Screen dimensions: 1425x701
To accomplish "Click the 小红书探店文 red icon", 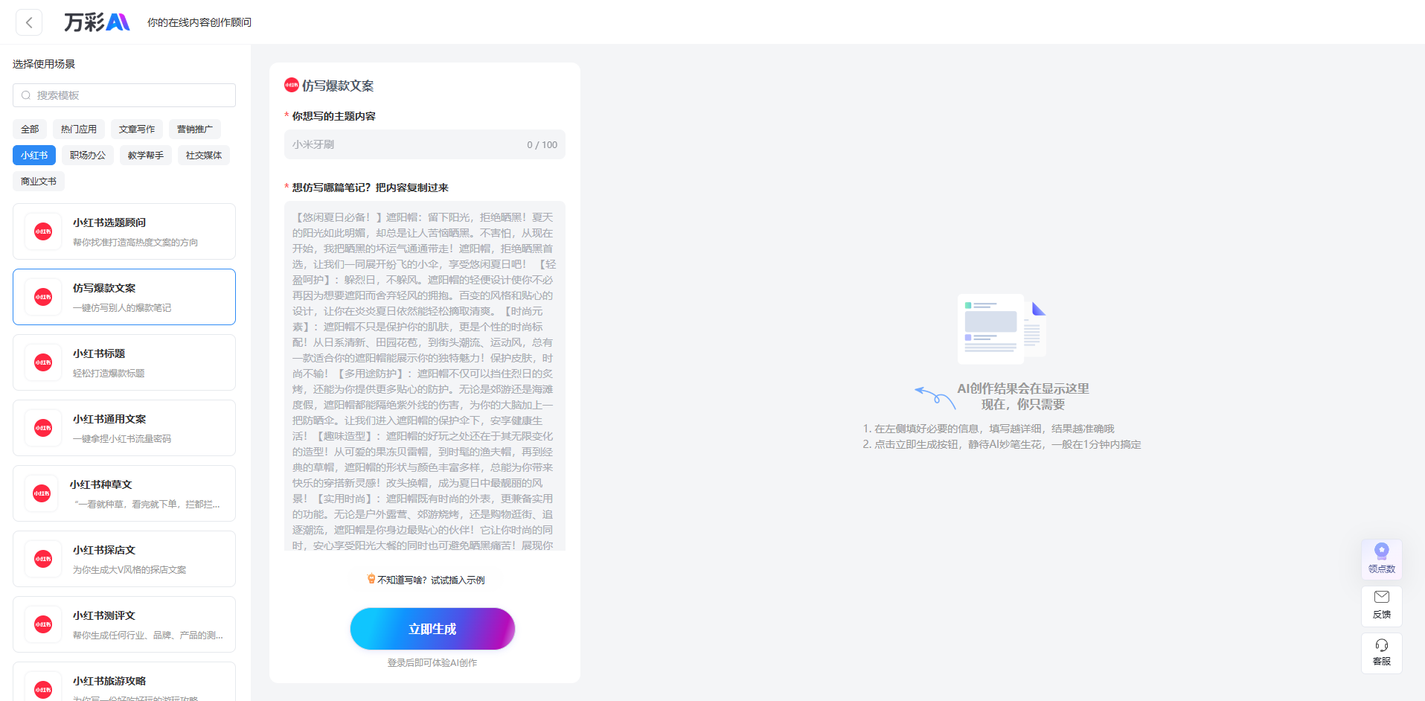I will 43,559.
